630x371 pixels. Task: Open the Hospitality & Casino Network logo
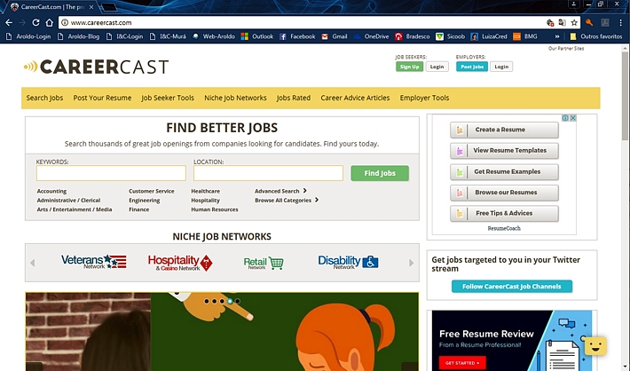coord(180,263)
